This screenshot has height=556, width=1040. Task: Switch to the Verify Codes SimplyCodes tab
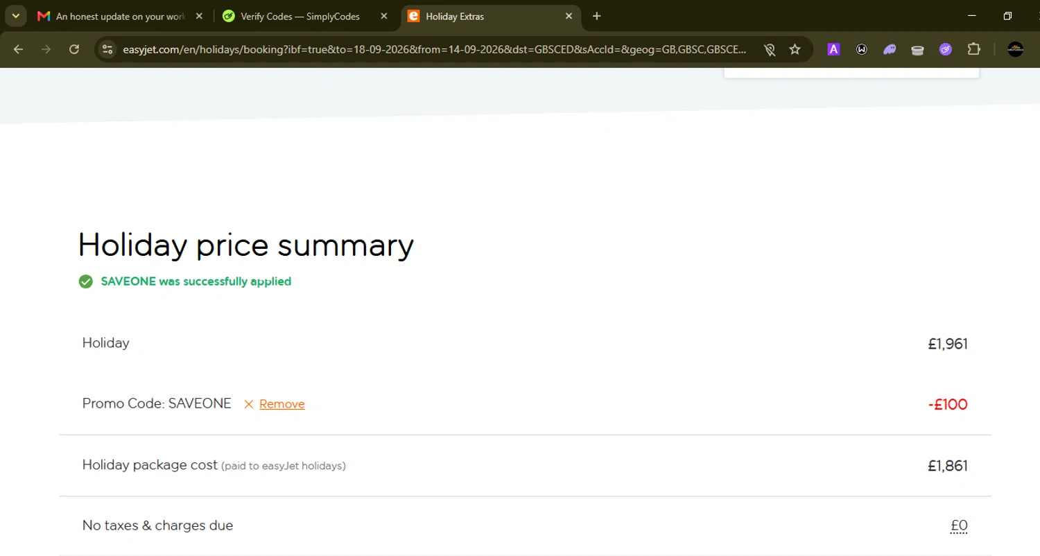[x=300, y=16]
